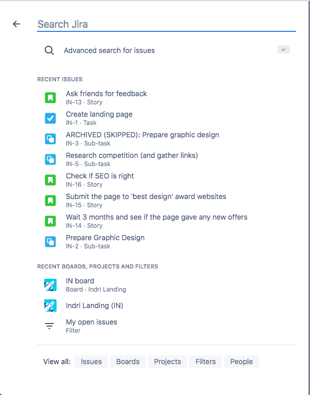Click the story icon for IN-16
The image size is (310, 395).
tap(50, 180)
